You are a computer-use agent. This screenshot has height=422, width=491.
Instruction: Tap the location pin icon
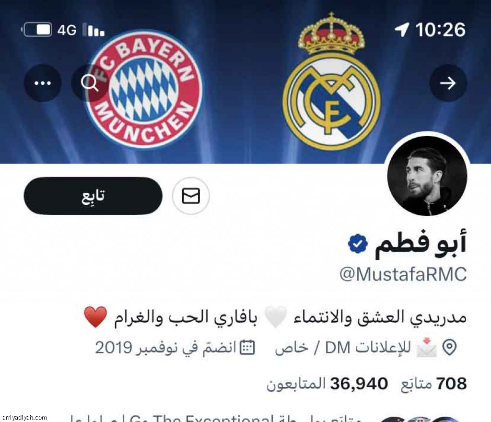450,348
